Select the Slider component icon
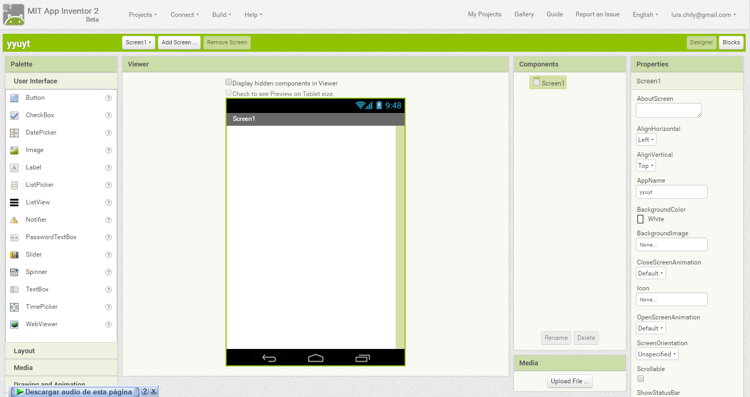750x397 pixels. coord(14,254)
